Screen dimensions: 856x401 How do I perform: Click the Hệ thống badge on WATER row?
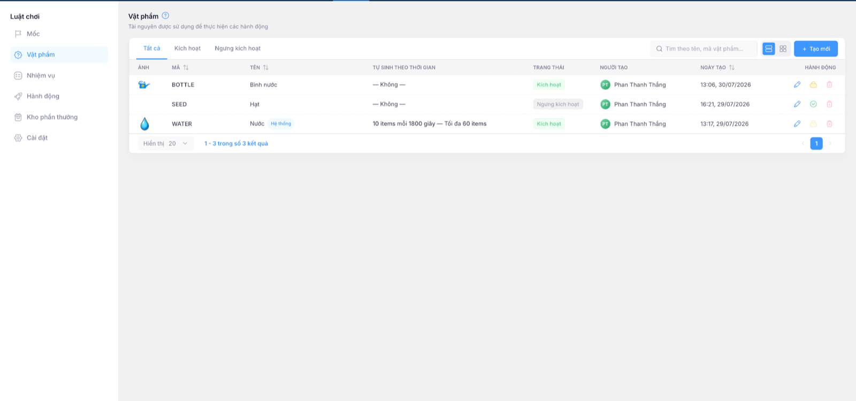pyautogui.click(x=281, y=124)
